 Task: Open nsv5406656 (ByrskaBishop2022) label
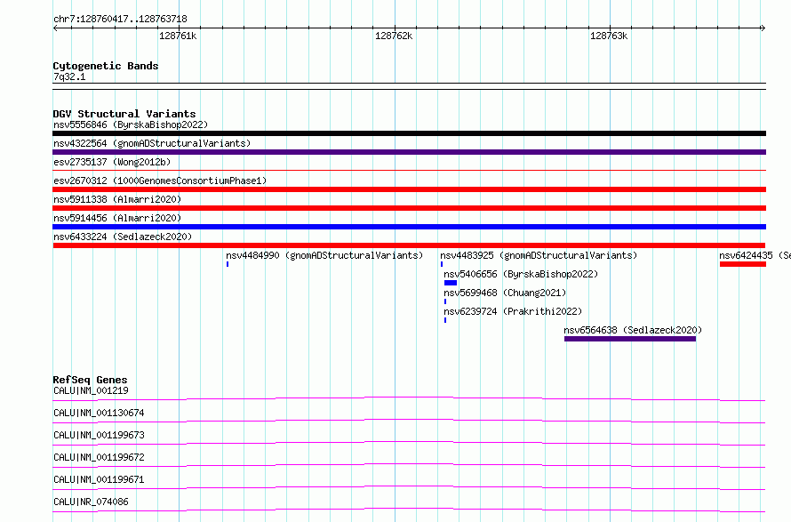(x=521, y=274)
